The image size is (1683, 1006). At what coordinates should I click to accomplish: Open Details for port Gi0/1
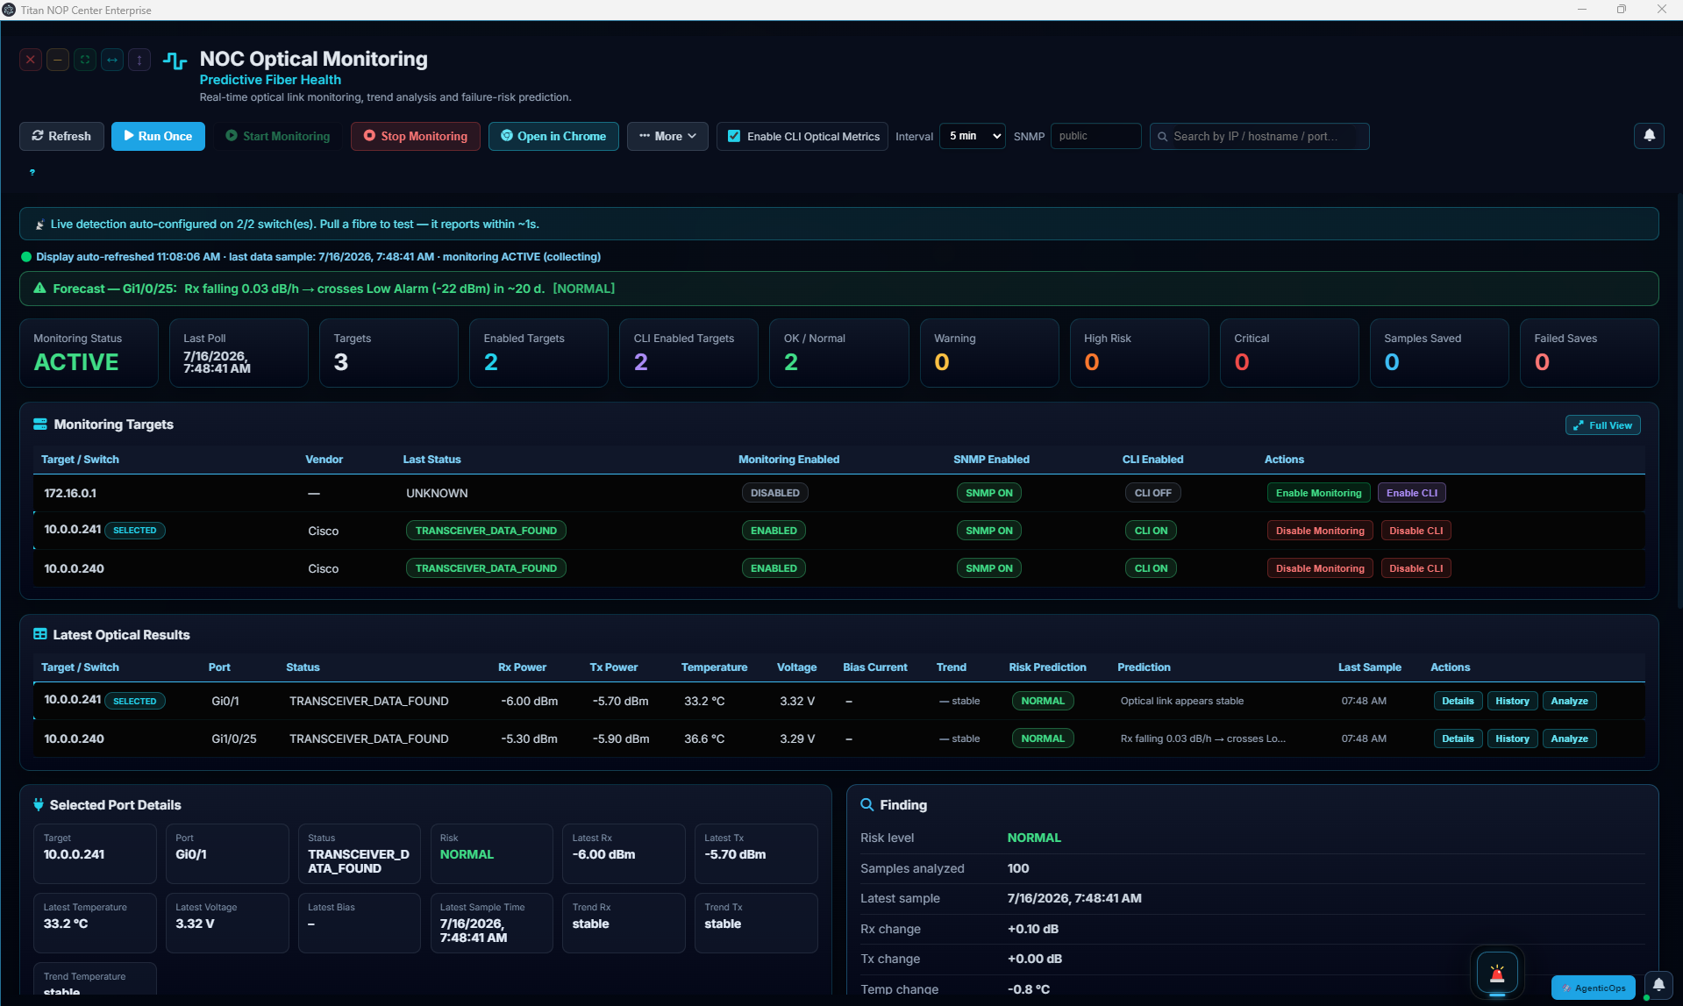click(1458, 701)
